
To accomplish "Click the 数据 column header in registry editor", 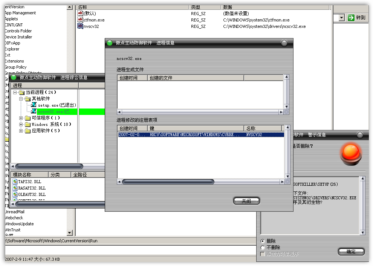I will (275, 7).
